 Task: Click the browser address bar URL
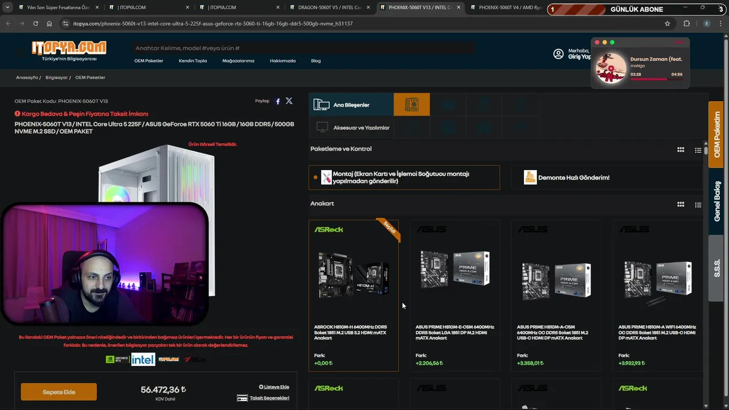click(x=213, y=23)
